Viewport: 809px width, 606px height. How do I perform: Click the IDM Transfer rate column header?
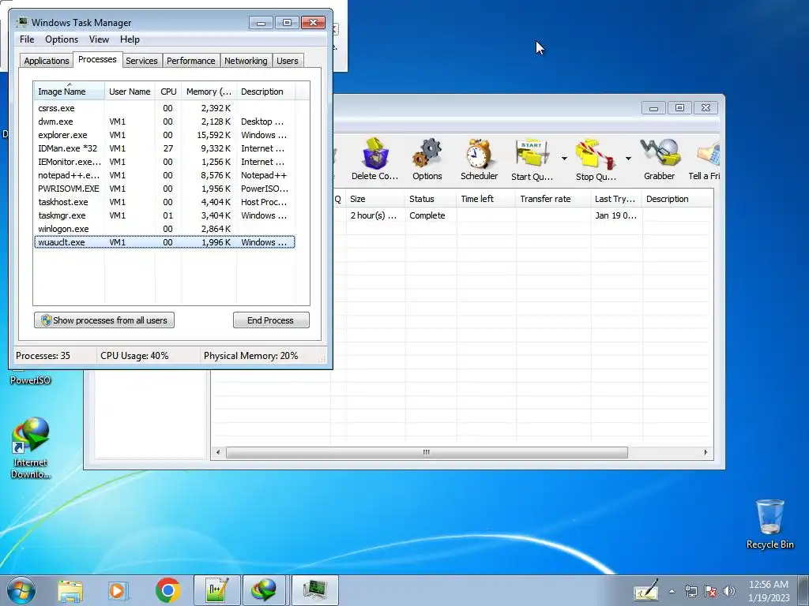553,199
